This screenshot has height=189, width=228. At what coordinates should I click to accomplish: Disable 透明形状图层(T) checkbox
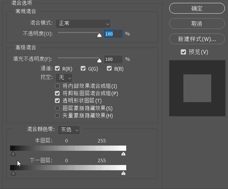(x=57, y=101)
